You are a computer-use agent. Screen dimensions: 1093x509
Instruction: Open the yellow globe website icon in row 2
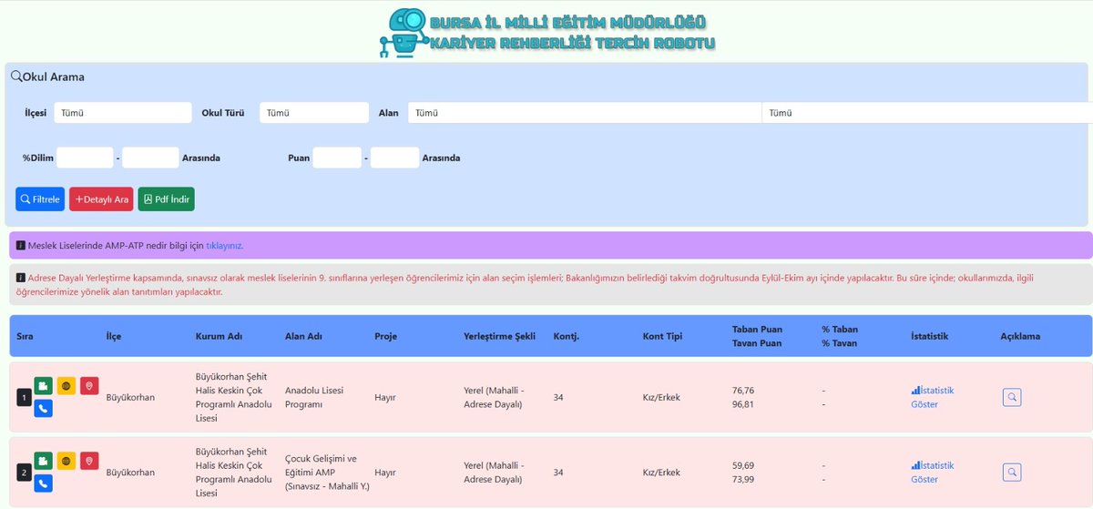[x=66, y=461]
